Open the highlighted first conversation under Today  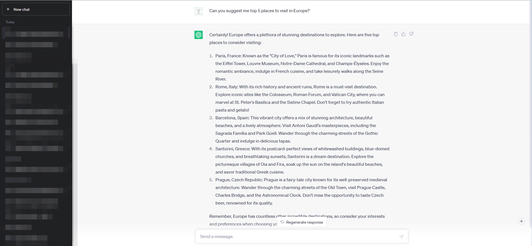pyautogui.click(x=35, y=34)
